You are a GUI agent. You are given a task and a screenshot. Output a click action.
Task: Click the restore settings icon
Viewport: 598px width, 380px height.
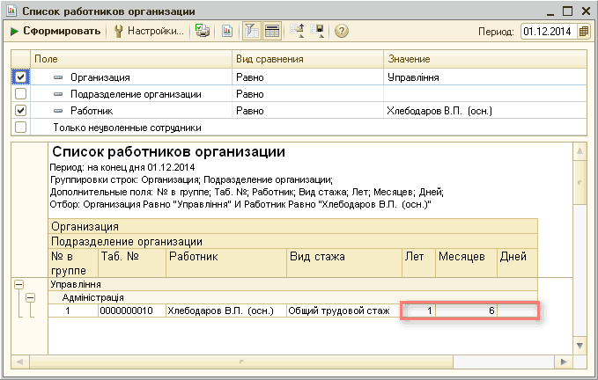(x=298, y=31)
